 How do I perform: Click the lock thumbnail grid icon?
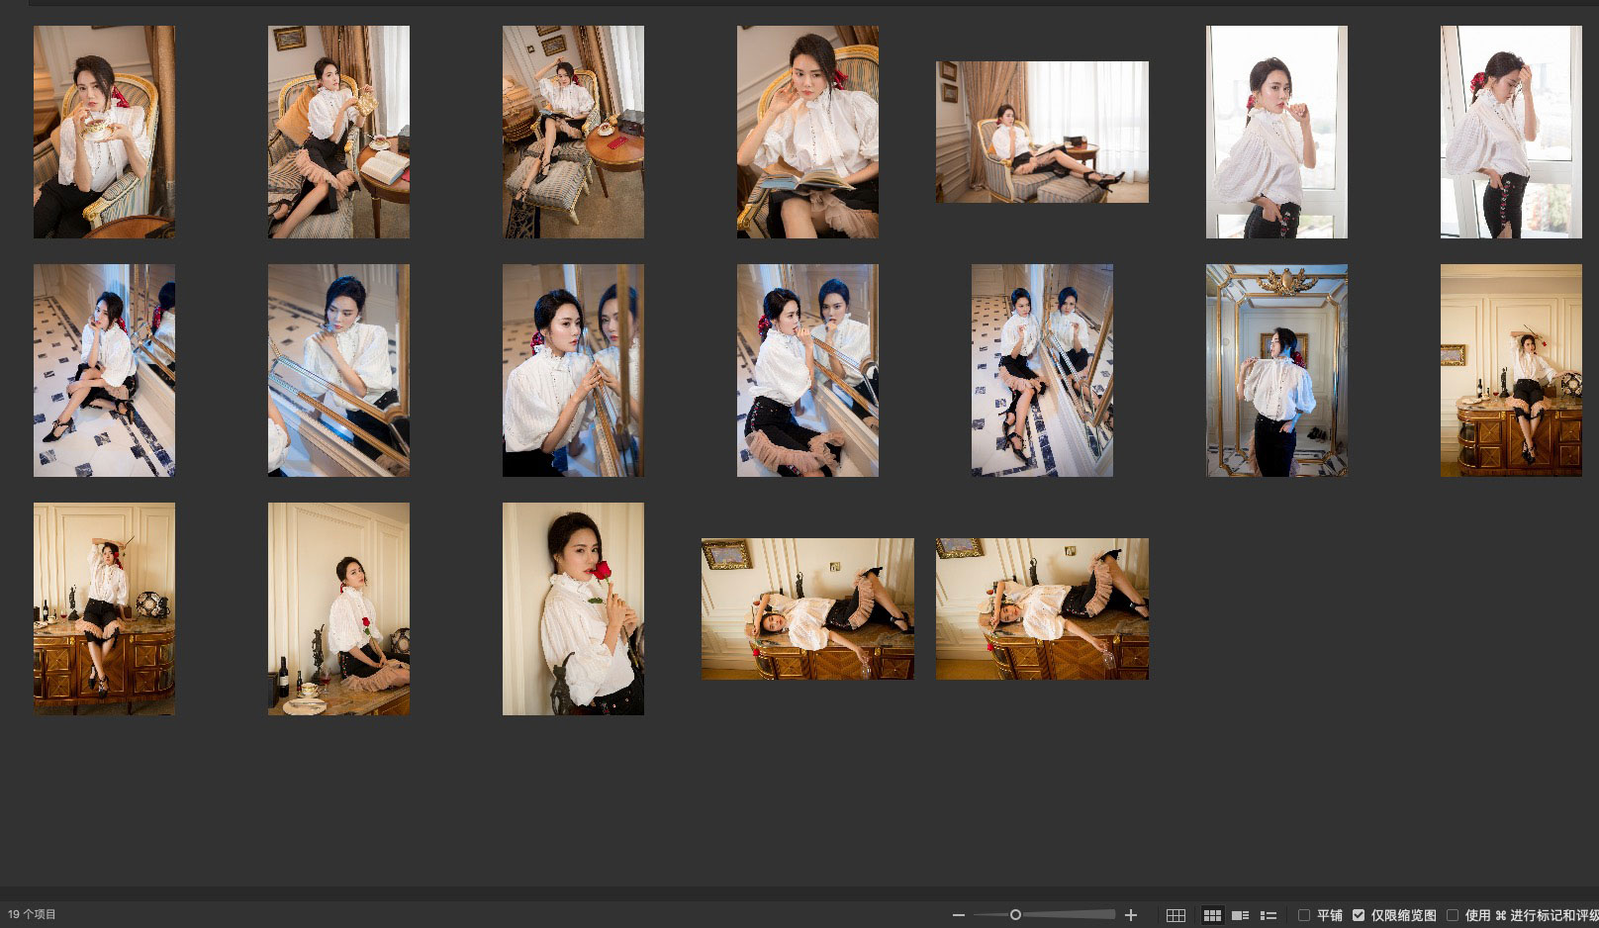pos(1176,915)
